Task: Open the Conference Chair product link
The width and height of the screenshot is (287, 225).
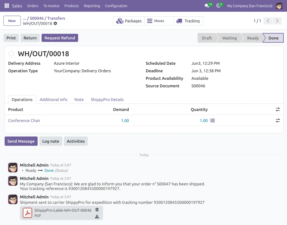Action: point(24,120)
